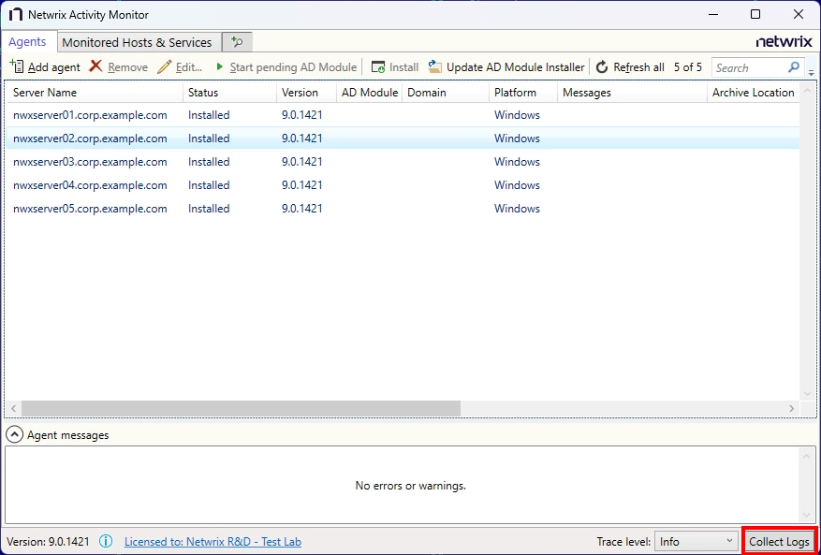The image size is (821, 555).
Task: Switch to Monitored Hosts & Services tab
Action: tap(137, 42)
